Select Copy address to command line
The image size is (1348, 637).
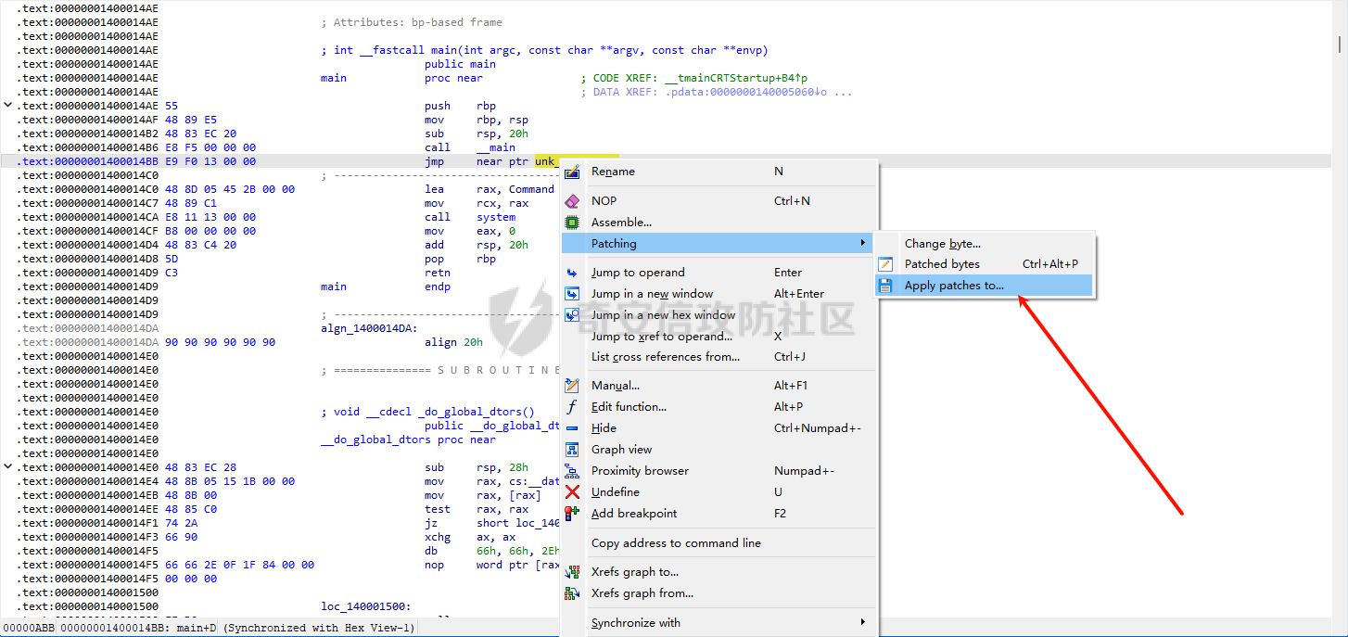coord(676,543)
